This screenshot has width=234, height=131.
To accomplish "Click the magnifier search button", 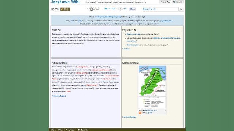I will (181, 9).
